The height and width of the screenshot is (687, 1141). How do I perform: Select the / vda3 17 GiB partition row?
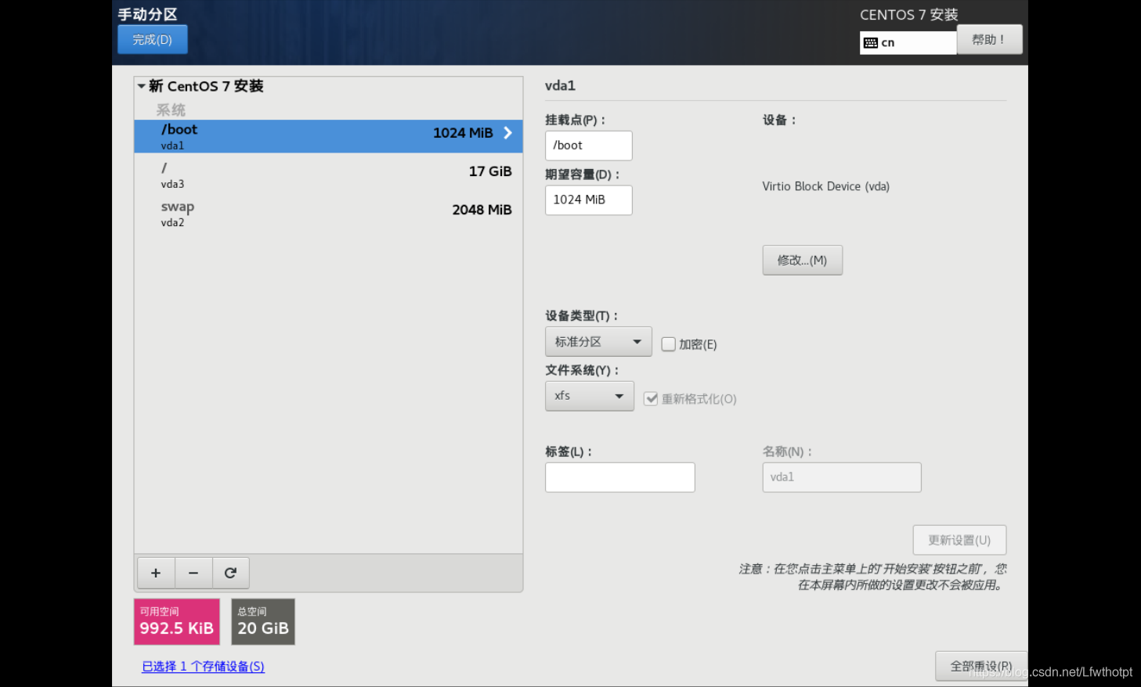[328, 175]
